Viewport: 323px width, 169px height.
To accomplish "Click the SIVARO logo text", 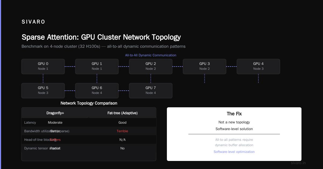I will [x=33, y=22].
